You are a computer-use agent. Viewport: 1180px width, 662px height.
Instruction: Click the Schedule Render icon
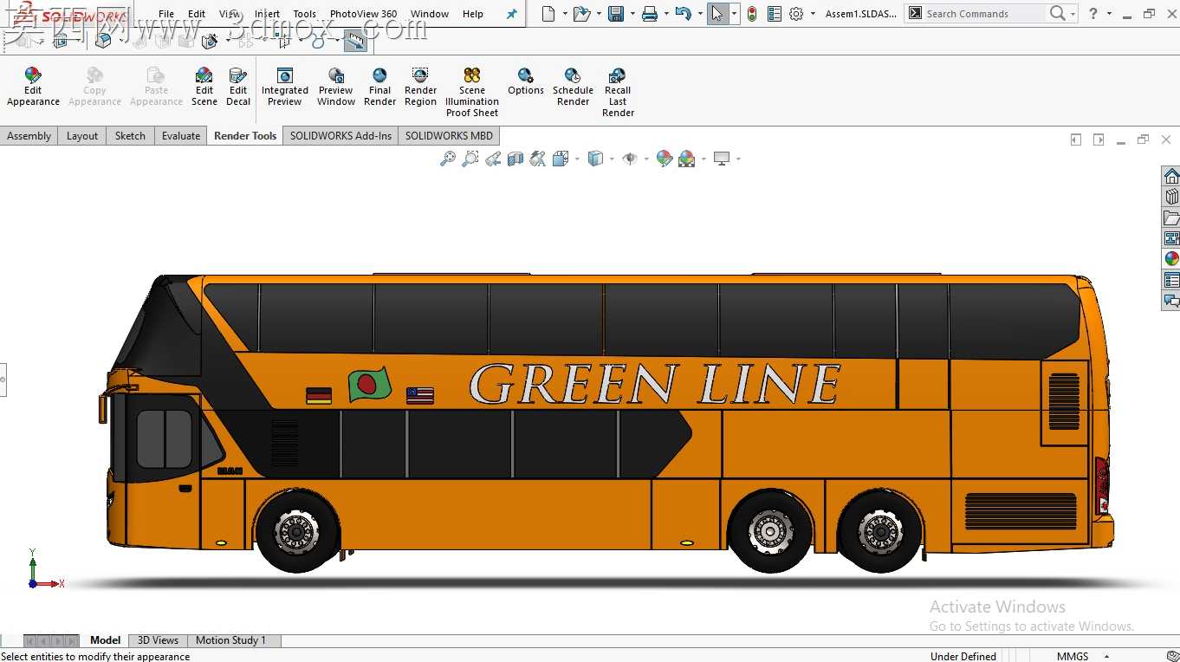[x=573, y=87]
